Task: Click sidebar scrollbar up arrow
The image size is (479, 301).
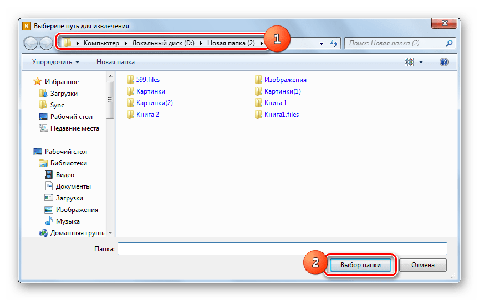Action: click(110, 76)
